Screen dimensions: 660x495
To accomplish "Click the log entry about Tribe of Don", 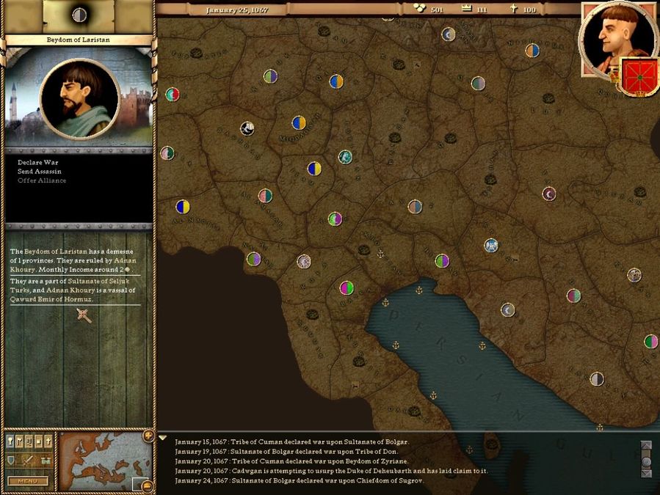I will point(286,452).
